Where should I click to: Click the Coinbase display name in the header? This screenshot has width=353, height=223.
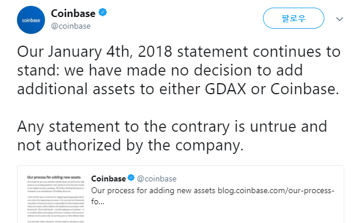point(73,13)
